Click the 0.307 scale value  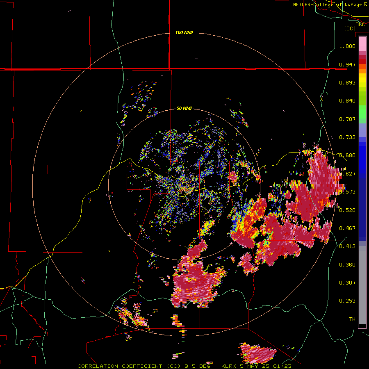pyautogui.click(x=347, y=282)
